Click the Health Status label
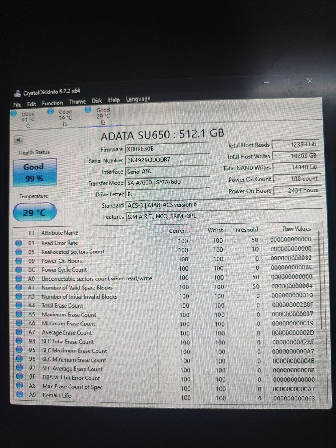336x448 pixels. pos(34,152)
